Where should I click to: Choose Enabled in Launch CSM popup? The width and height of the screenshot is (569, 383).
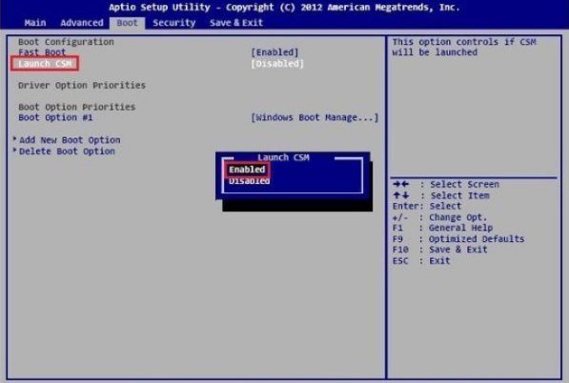(247, 170)
